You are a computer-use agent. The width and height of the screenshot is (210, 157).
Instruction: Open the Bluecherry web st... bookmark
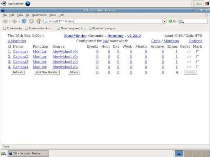(71, 28)
